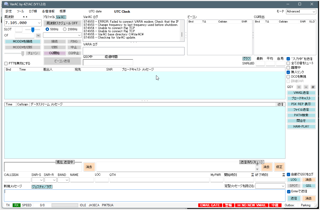Uncheck '入力中'を送信 checkbox
Screen dimensions: 320x210
point(288,59)
